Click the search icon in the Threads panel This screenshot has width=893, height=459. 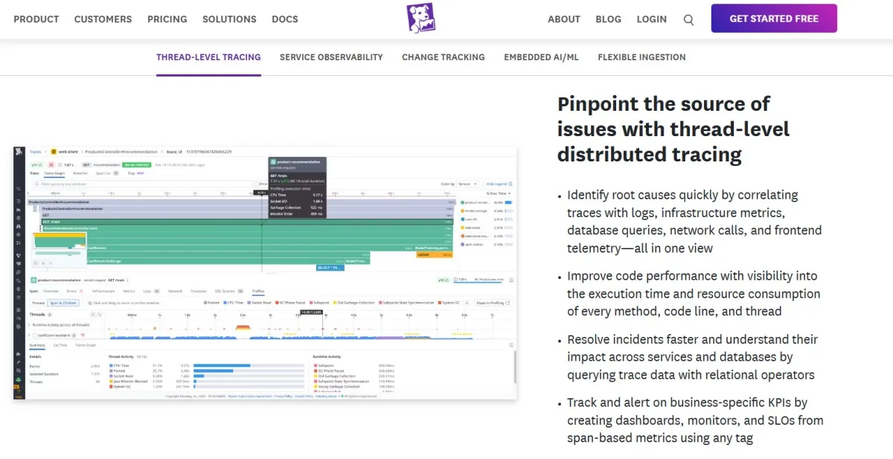pyautogui.click(x=93, y=313)
